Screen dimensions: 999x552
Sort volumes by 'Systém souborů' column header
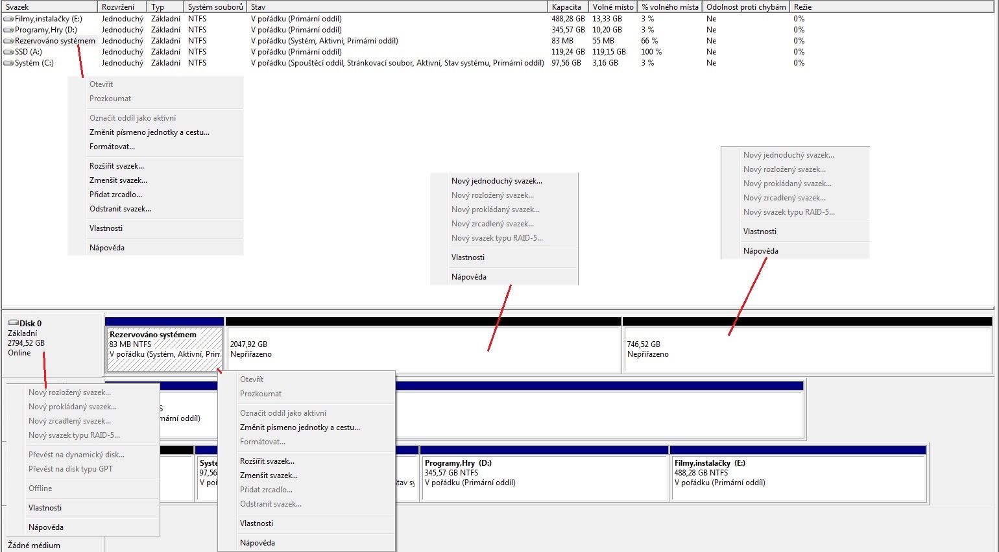(215, 7)
